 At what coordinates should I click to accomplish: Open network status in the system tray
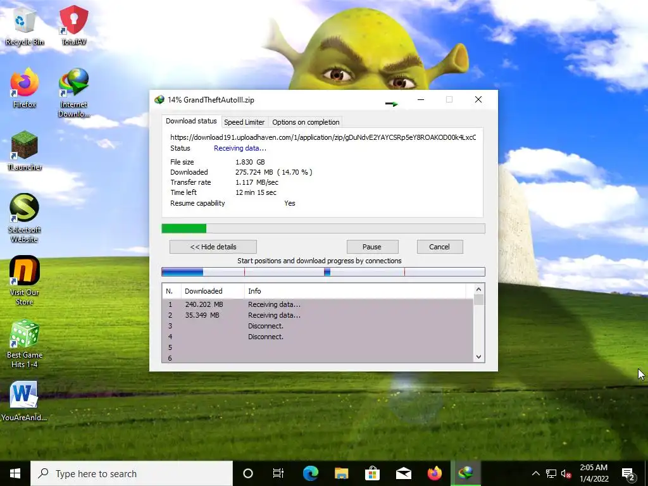click(x=551, y=473)
